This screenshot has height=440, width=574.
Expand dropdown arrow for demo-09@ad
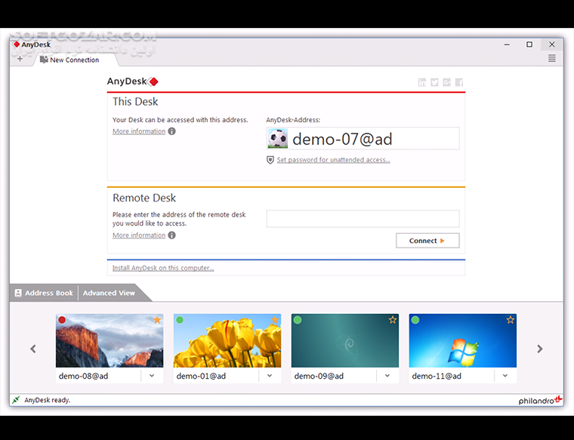(x=387, y=376)
